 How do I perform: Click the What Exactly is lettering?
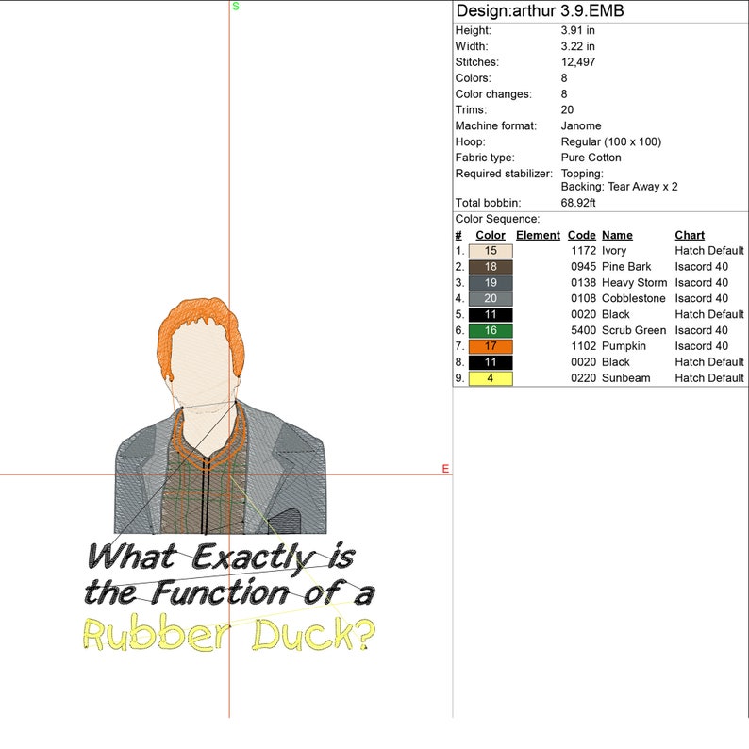(x=222, y=557)
